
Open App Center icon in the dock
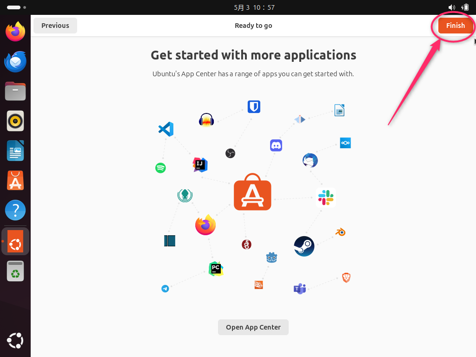click(15, 181)
